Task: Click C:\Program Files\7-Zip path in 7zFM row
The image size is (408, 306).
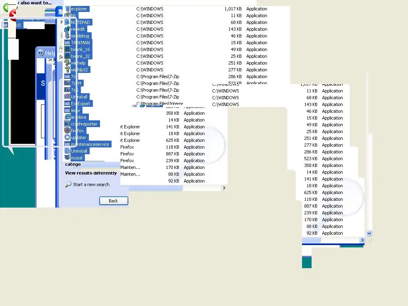Action: [158, 83]
